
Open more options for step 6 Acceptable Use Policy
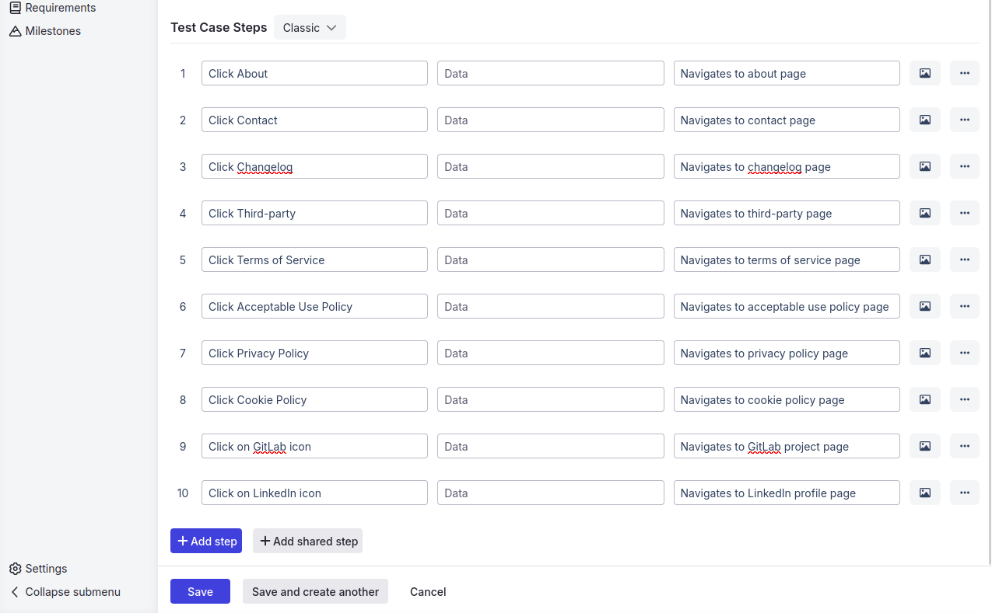pos(965,306)
